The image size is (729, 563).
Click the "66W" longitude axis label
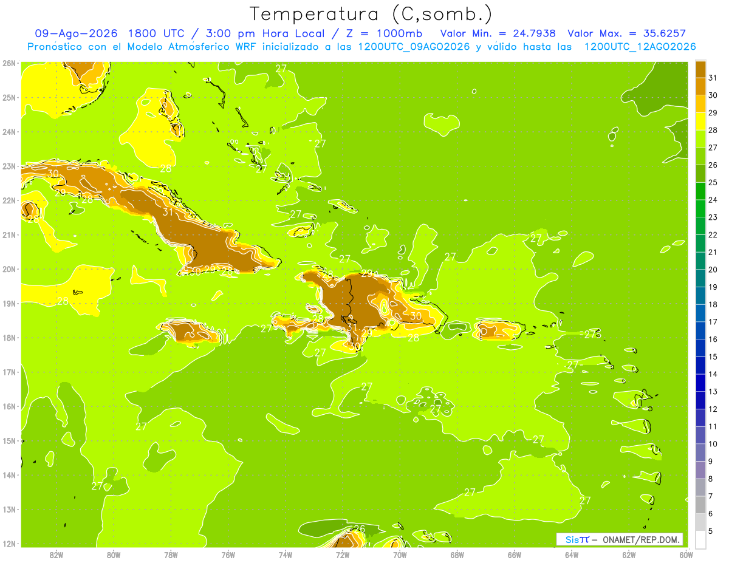[515, 554]
